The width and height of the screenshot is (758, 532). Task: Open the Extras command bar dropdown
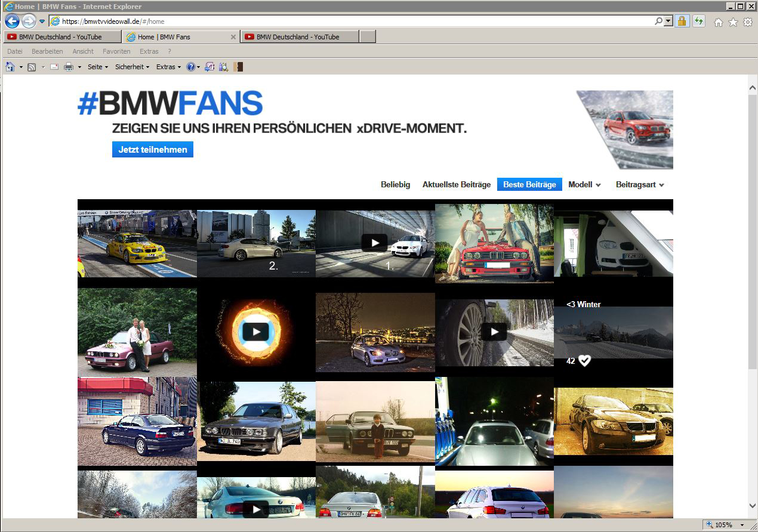[168, 67]
